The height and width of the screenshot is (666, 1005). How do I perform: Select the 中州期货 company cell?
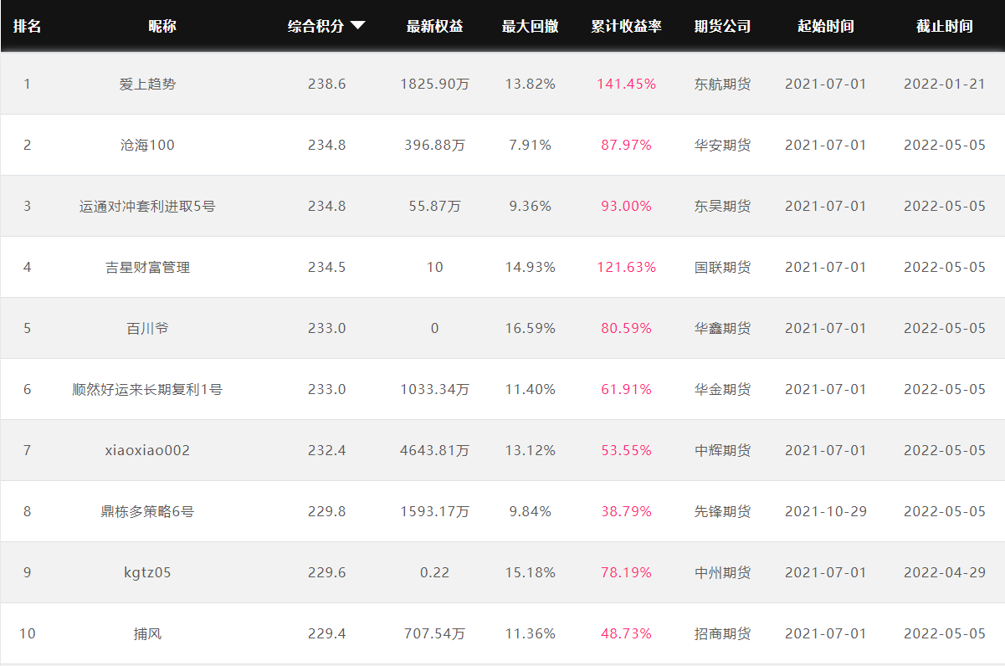(722, 572)
